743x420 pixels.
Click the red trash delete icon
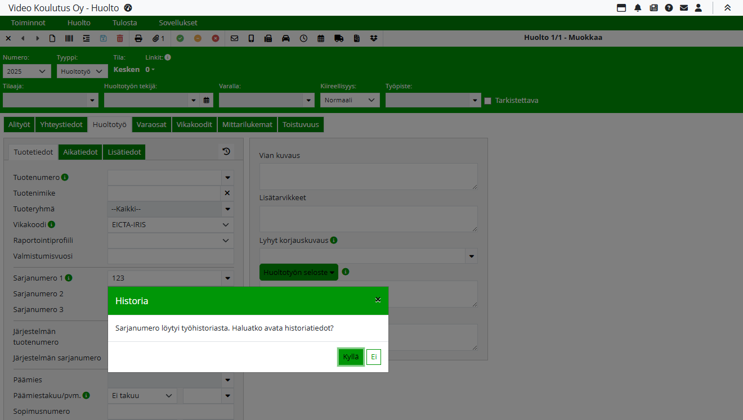click(120, 38)
